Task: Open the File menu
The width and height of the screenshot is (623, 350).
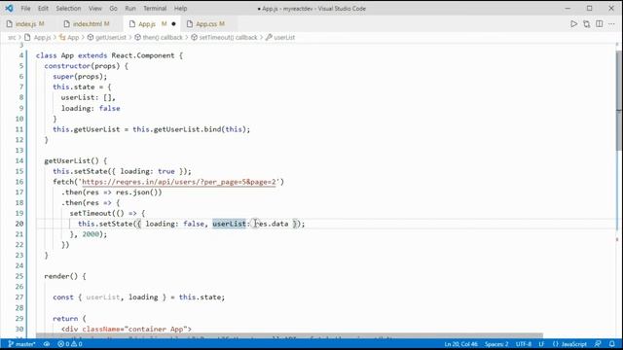Action: click(25, 9)
